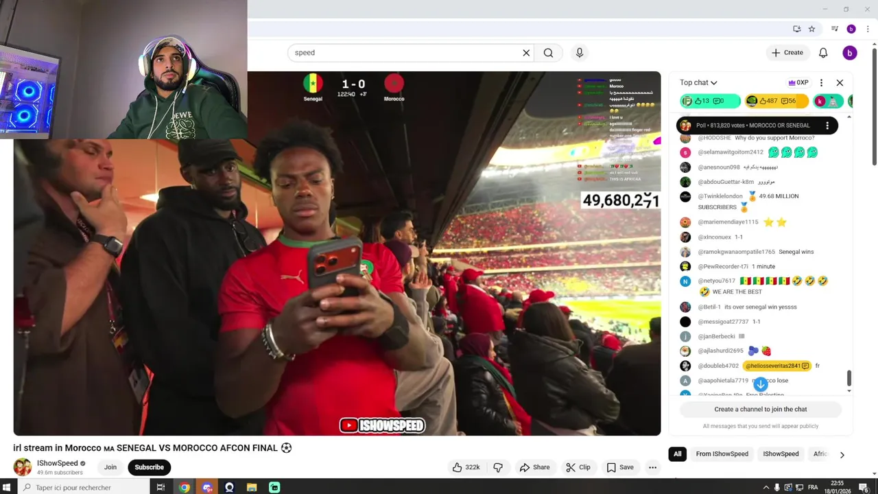Screen dimensions: 878x494
Task: Dislike the video
Action: [x=498, y=467]
